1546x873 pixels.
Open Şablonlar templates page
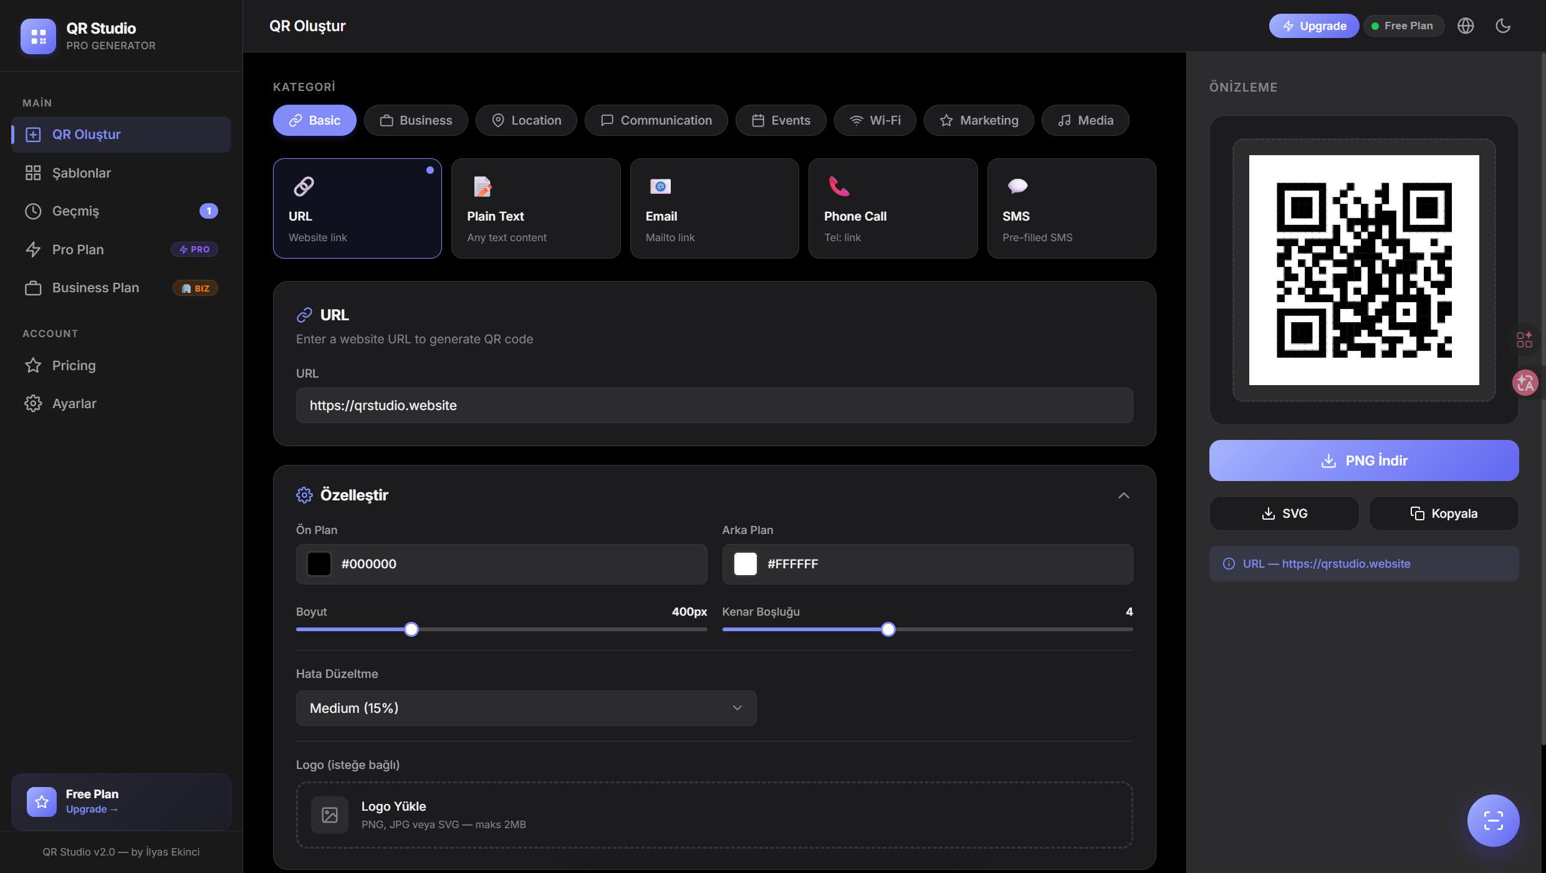pos(122,173)
